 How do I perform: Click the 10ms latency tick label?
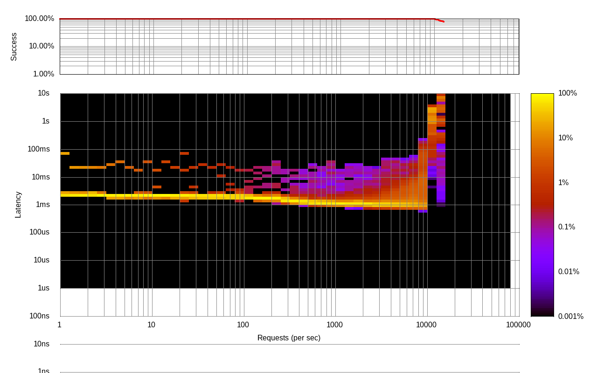41,177
